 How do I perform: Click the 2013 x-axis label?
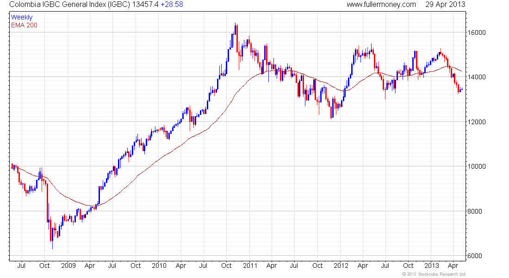[x=432, y=265]
